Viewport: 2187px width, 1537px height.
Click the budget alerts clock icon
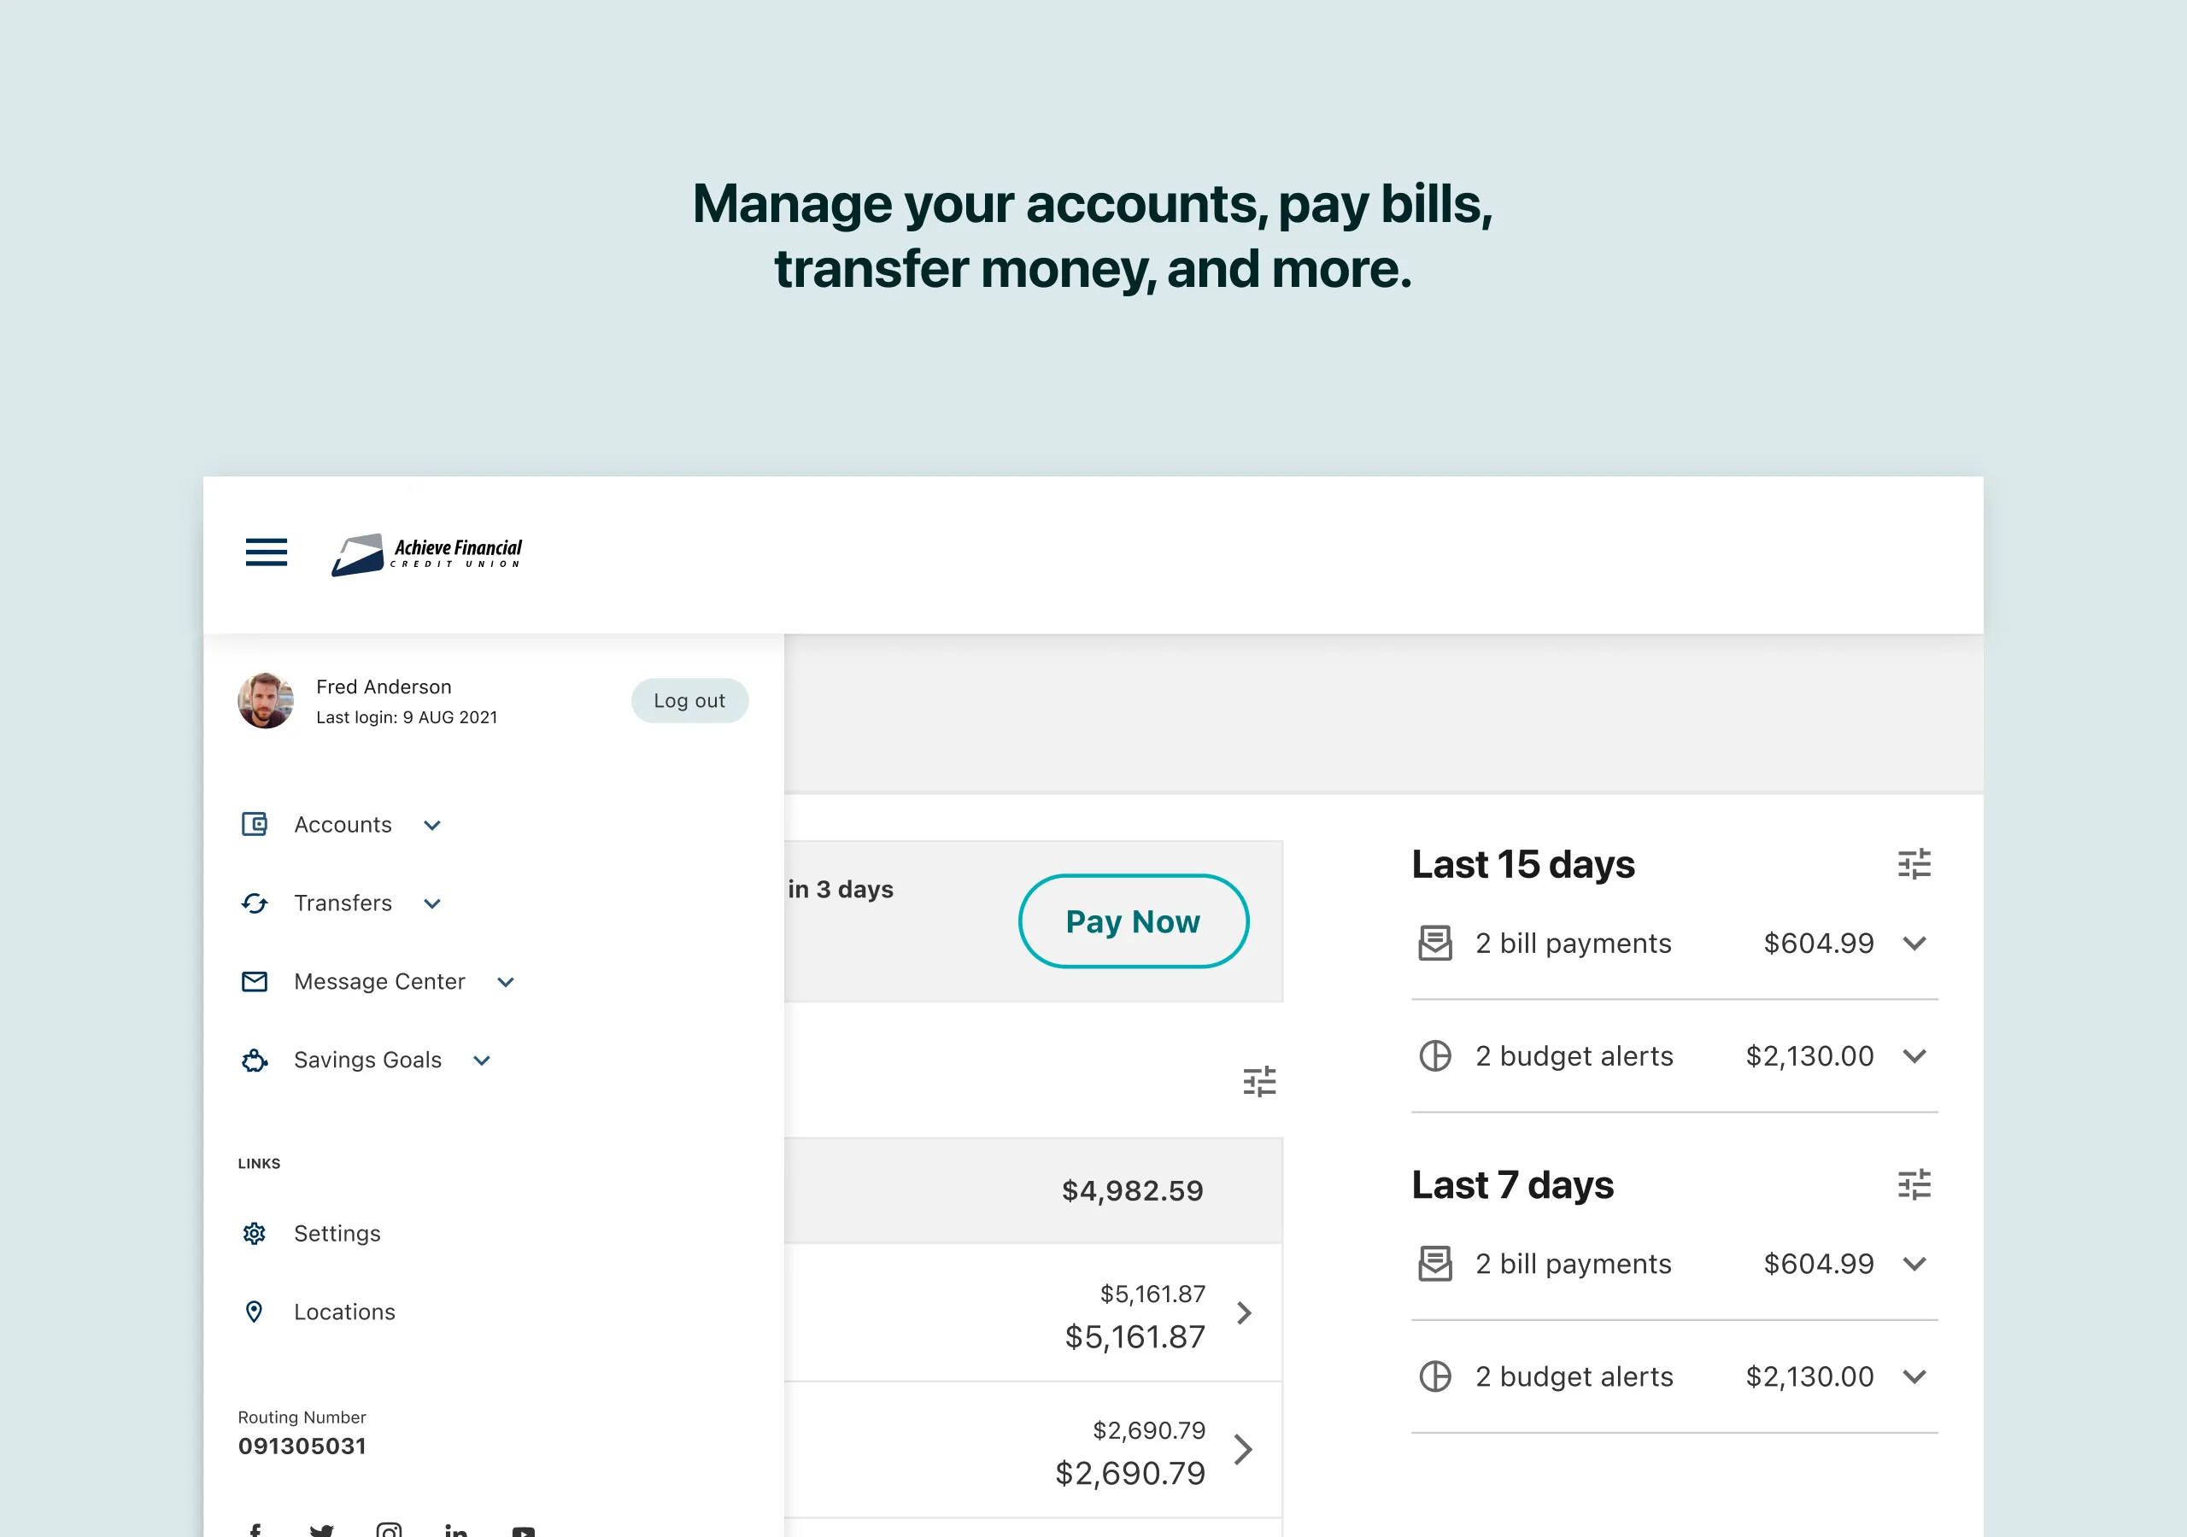tap(1438, 1055)
